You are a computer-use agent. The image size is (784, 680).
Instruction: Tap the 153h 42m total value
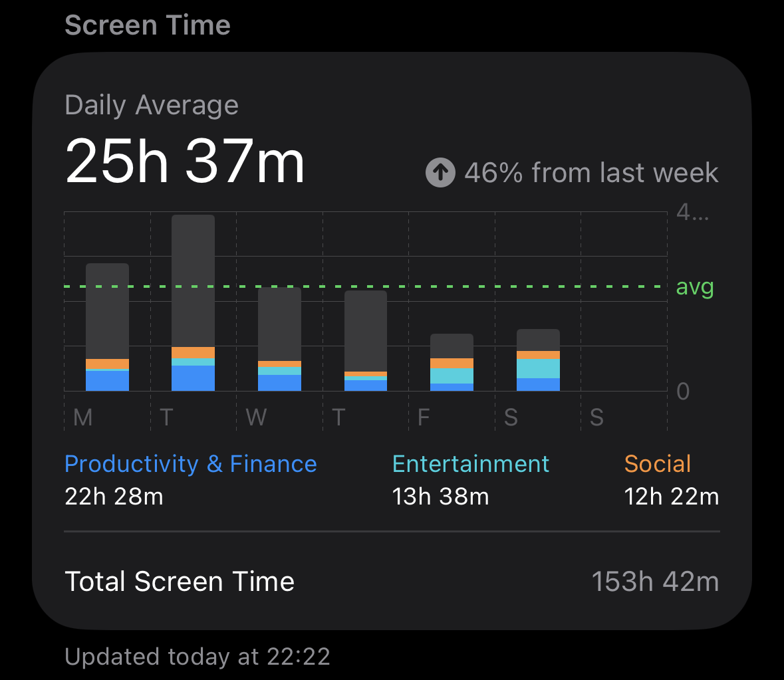655,582
